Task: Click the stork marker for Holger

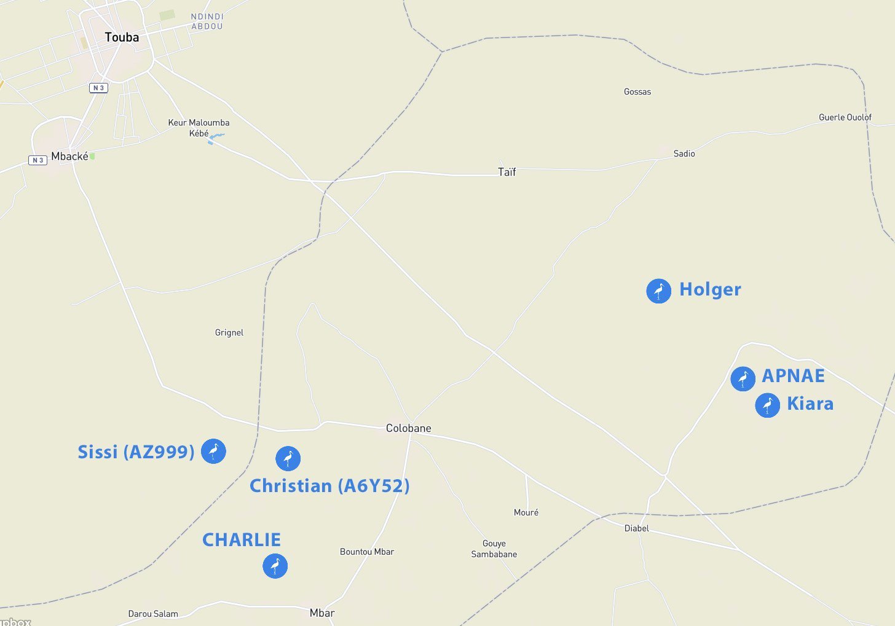Action: click(658, 291)
